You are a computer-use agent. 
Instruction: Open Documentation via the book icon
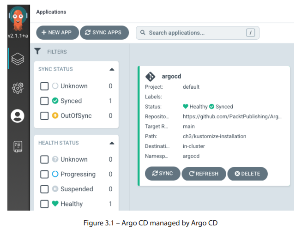18,146
